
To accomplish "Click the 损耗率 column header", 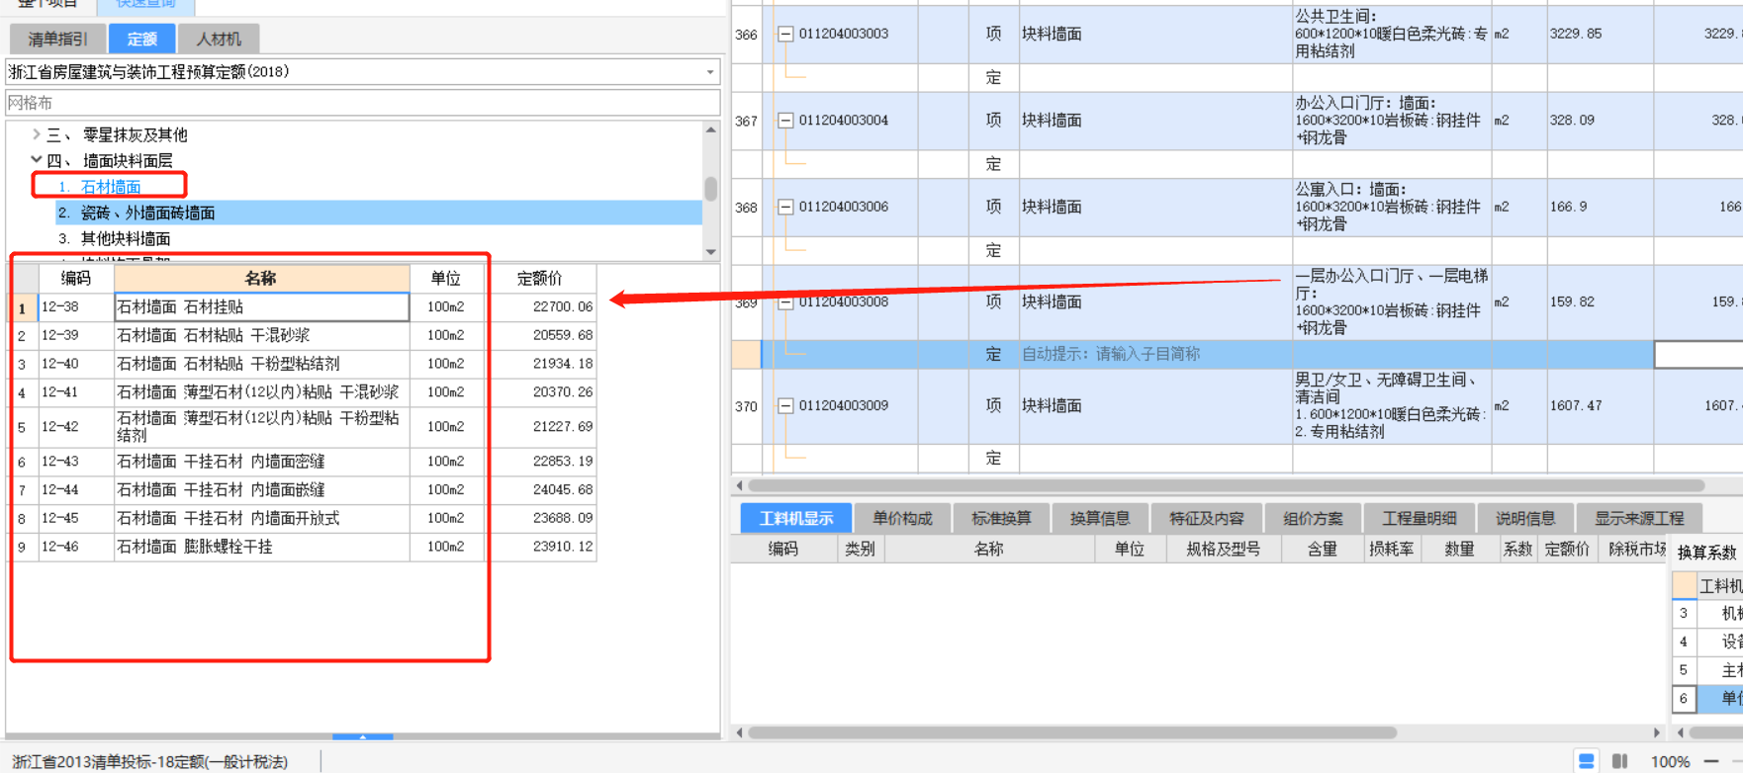I will [x=1390, y=549].
